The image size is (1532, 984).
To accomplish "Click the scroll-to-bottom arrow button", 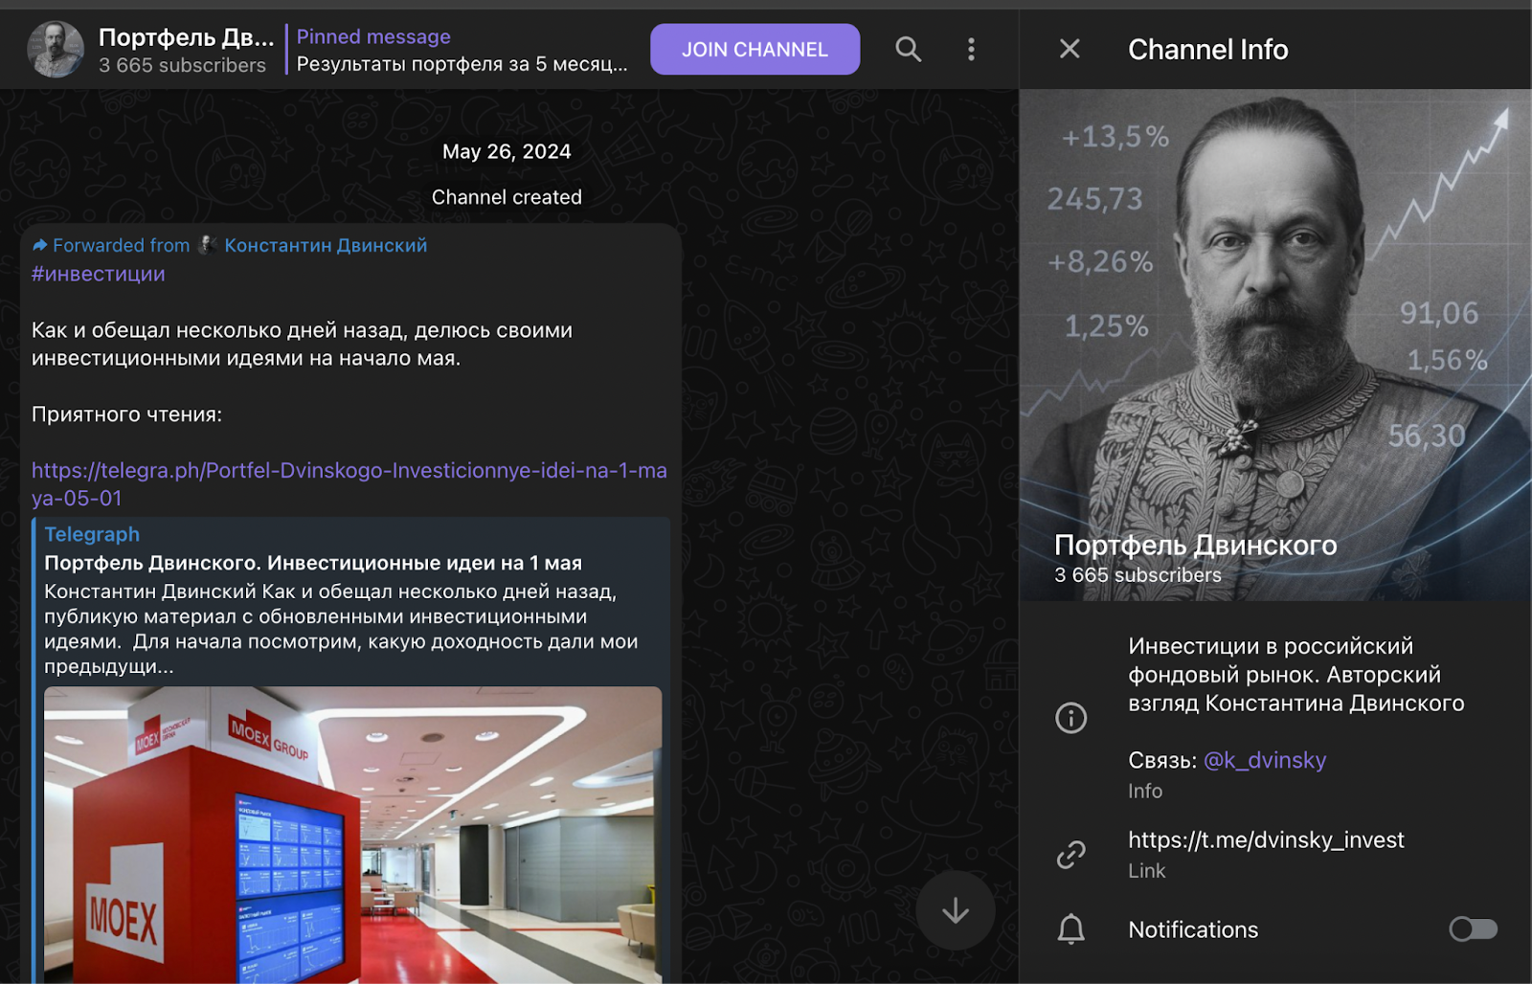I will (955, 910).
